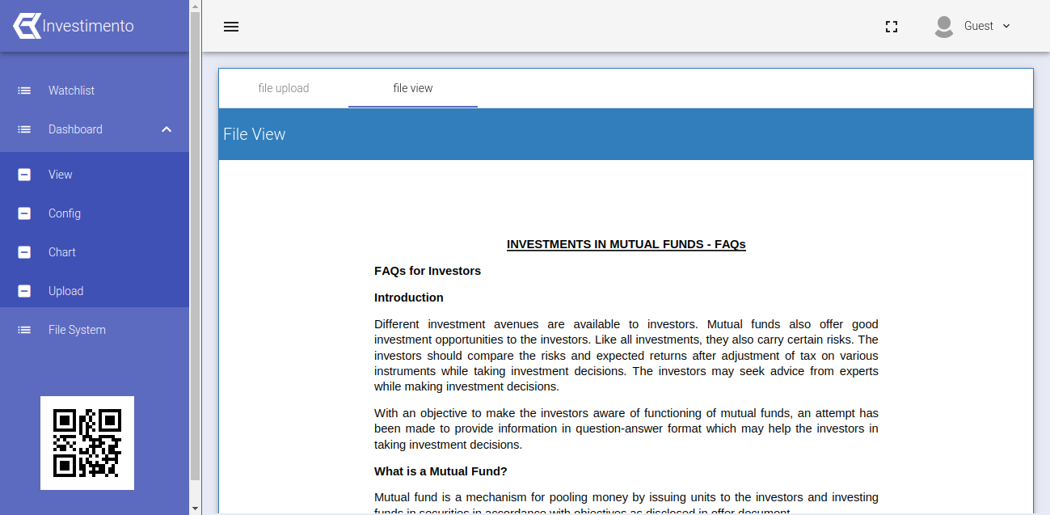Click the minus icon beside Upload
The height and width of the screenshot is (515, 1050).
pyautogui.click(x=24, y=291)
